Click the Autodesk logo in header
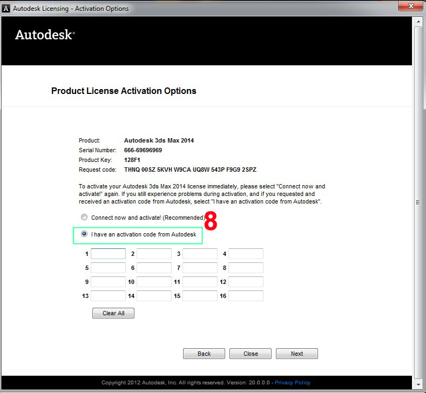This screenshot has width=426, height=393. click(x=45, y=35)
